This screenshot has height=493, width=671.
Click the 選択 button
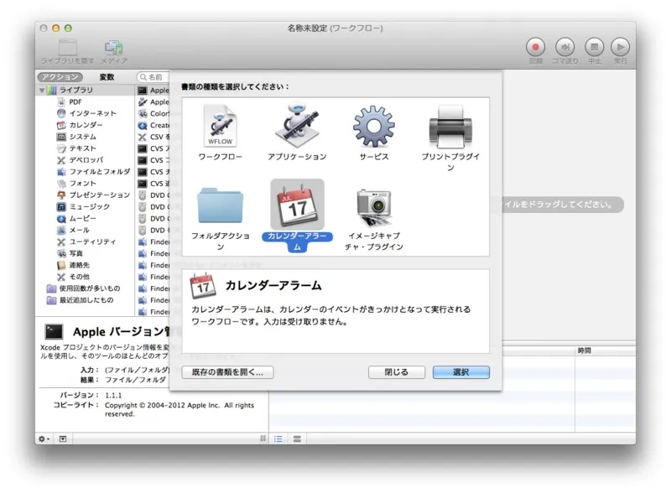click(460, 372)
